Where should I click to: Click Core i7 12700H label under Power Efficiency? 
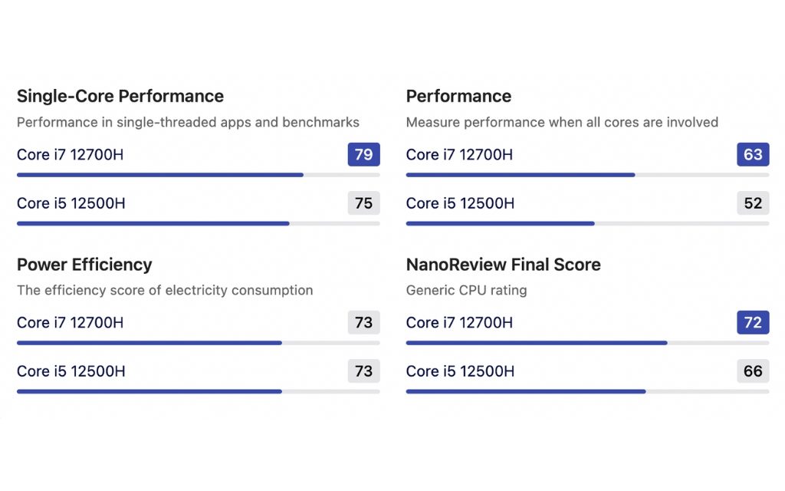tap(70, 322)
